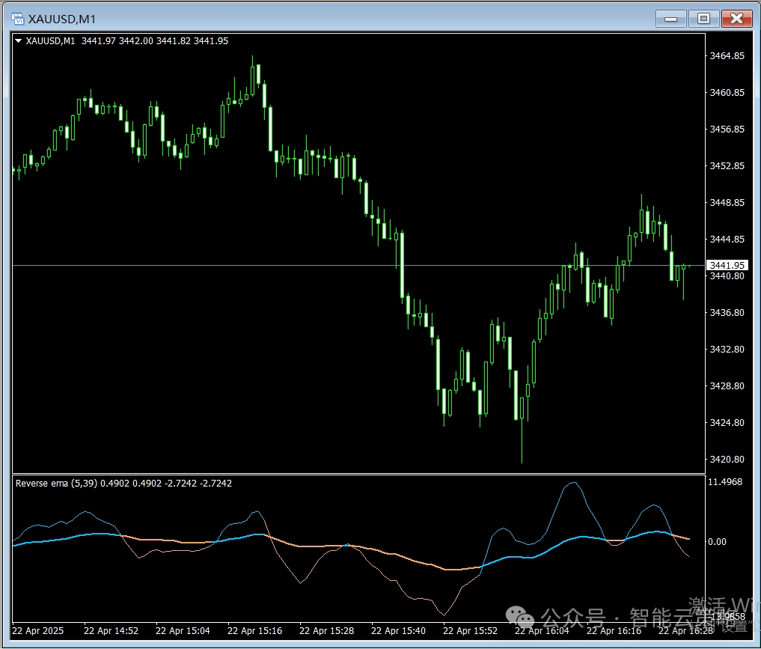761x649 pixels.
Task: Click the 3448.85 price scale value
Action: [727, 202]
